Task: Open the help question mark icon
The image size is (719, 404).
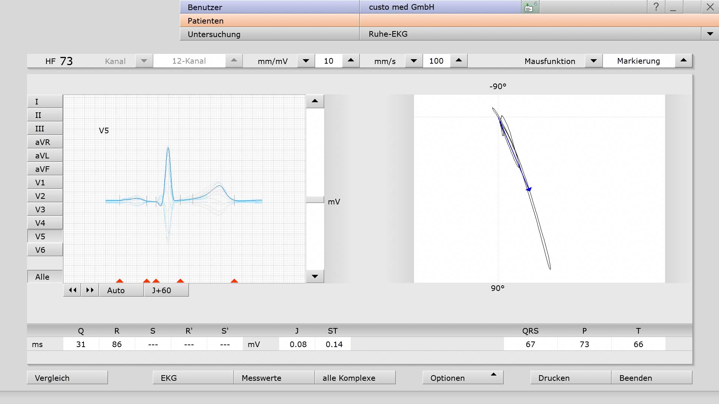Action: pyautogui.click(x=656, y=7)
